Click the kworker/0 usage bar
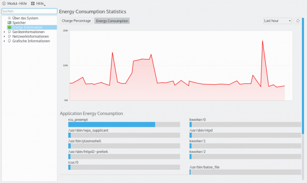The height and width of the screenshot is (183, 307). click(245, 124)
